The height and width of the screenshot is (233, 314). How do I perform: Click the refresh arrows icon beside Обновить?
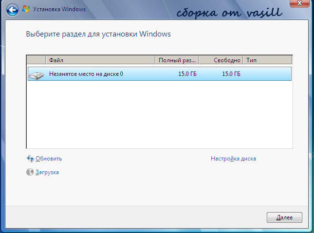[x=30, y=159]
